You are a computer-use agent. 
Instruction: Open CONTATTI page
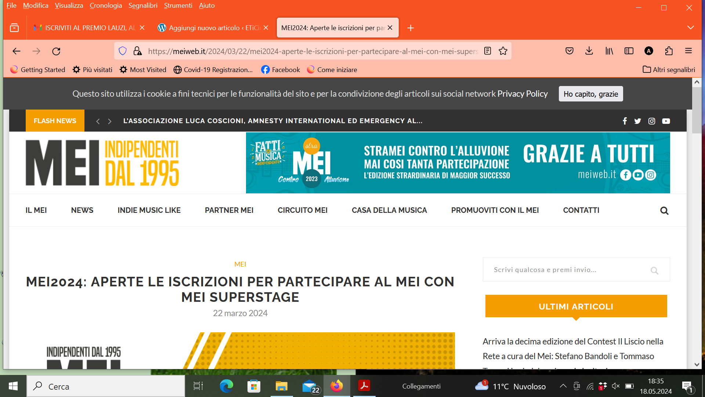click(x=581, y=210)
